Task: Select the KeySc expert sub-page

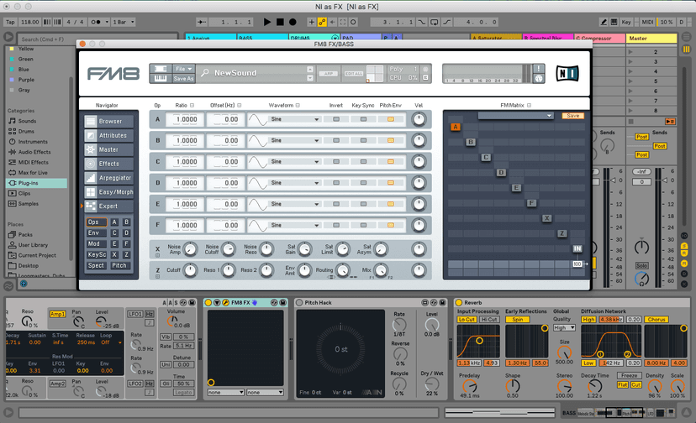Action: (x=97, y=254)
